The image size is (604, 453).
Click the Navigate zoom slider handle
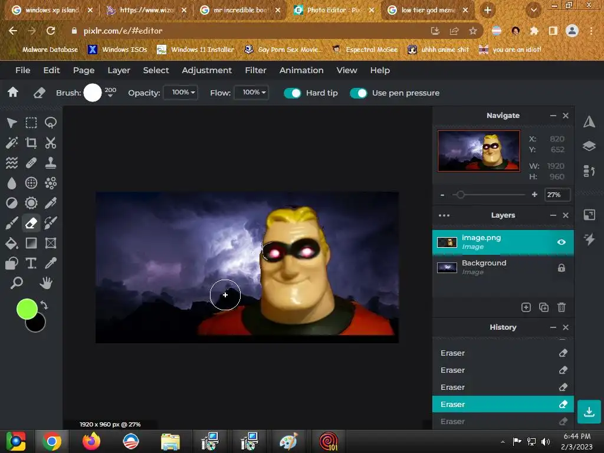coord(460,195)
